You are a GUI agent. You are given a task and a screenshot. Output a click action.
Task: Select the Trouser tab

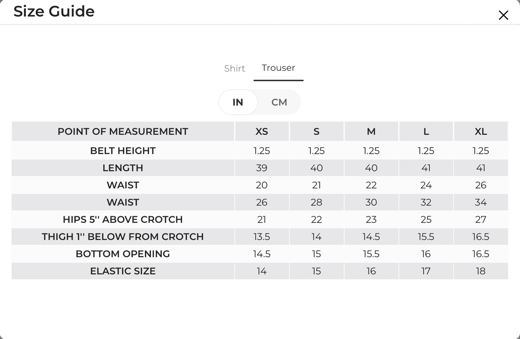[x=279, y=68]
